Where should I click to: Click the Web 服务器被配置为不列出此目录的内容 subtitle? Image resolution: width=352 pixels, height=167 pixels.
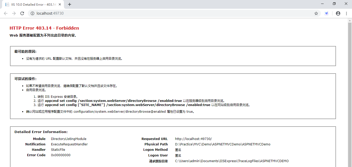43,35
